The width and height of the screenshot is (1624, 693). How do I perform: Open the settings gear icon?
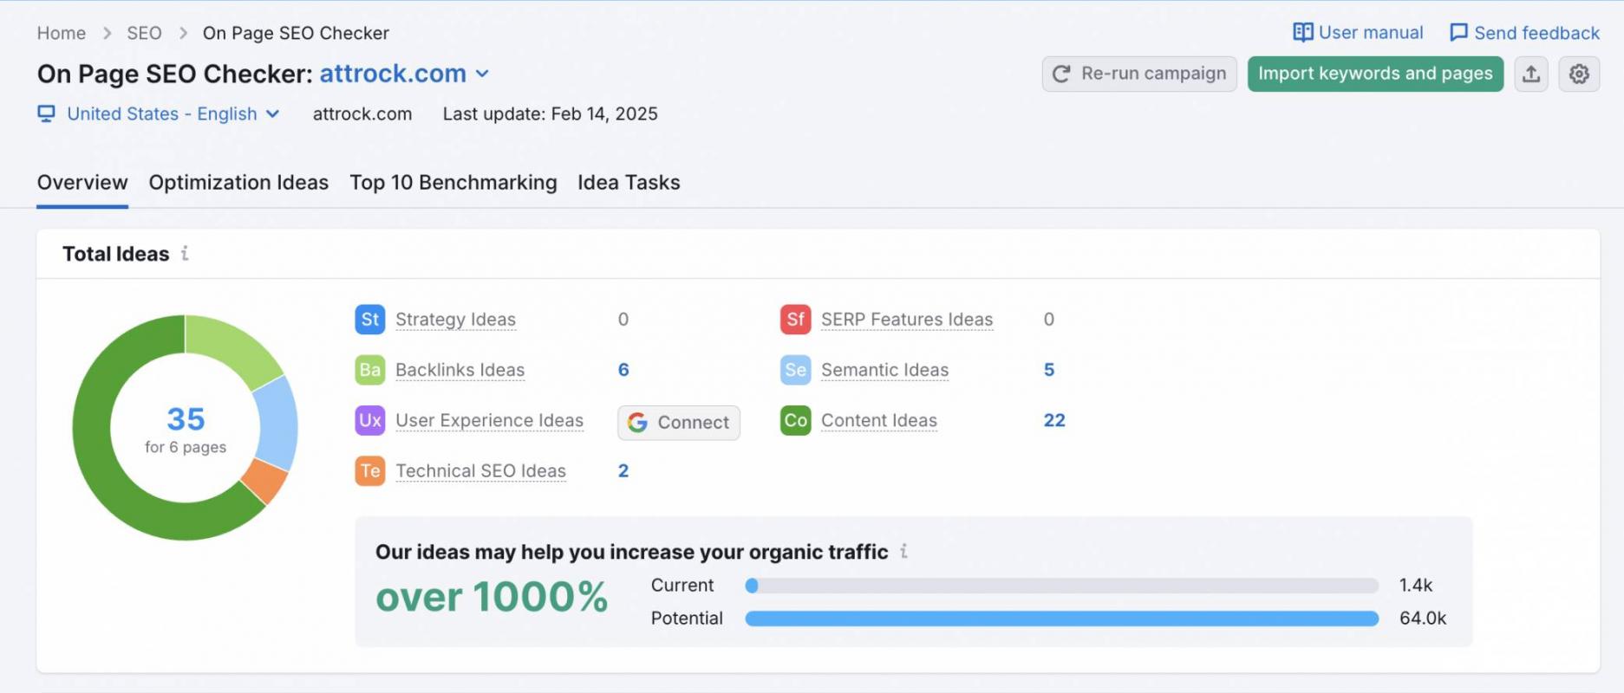pos(1579,74)
